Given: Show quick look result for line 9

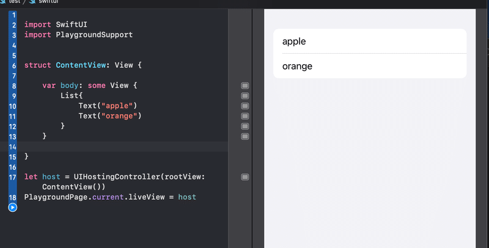Looking at the screenshot, I should [x=245, y=96].
